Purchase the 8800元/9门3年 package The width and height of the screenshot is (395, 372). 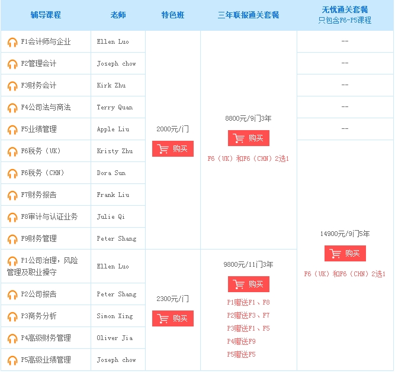(x=249, y=138)
